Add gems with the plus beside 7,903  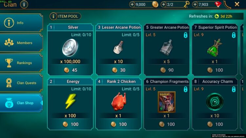(x=195, y=5)
